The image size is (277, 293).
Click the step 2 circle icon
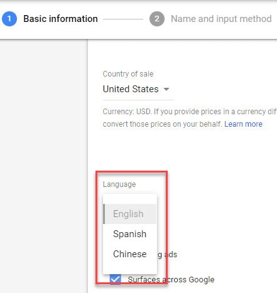click(157, 19)
